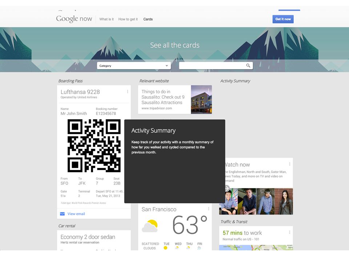Click the Boarding Pass section label
Screen dimensions: 349x262
tap(70, 81)
